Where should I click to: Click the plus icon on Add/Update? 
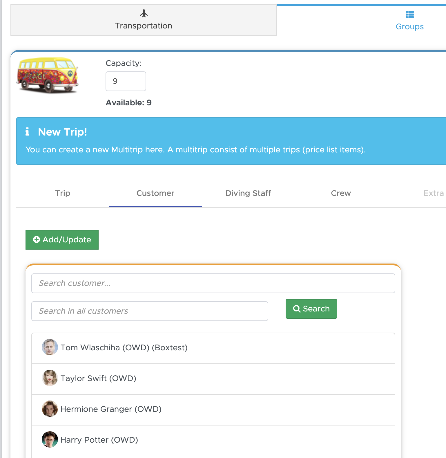[37, 239]
